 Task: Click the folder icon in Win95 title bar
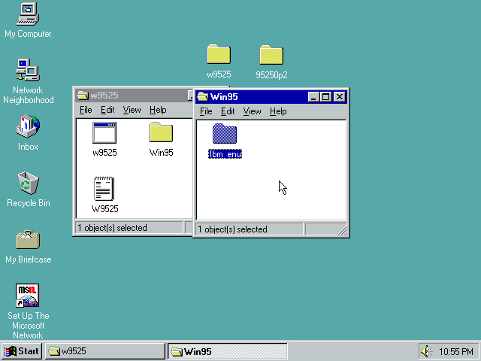click(203, 97)
